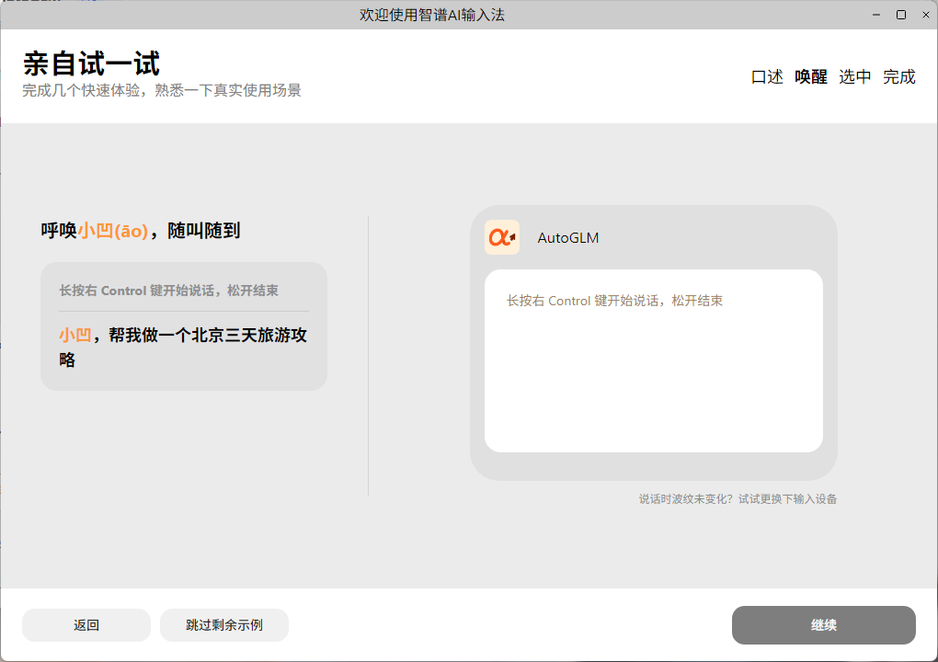Focus the white AutoGLM voice input box
The image size is (938, 662).
653,368
